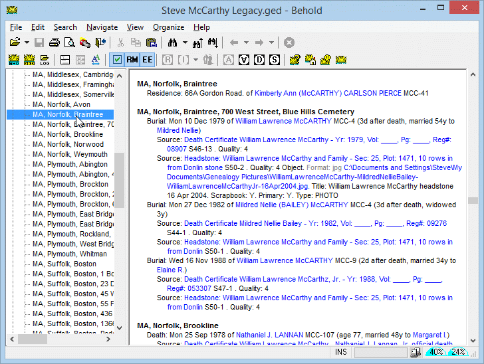Image resolution: width=484 pixels, height=364 pixels.
Task: Open the BHO file toolbar icon
Action: [x=14, y=60]
